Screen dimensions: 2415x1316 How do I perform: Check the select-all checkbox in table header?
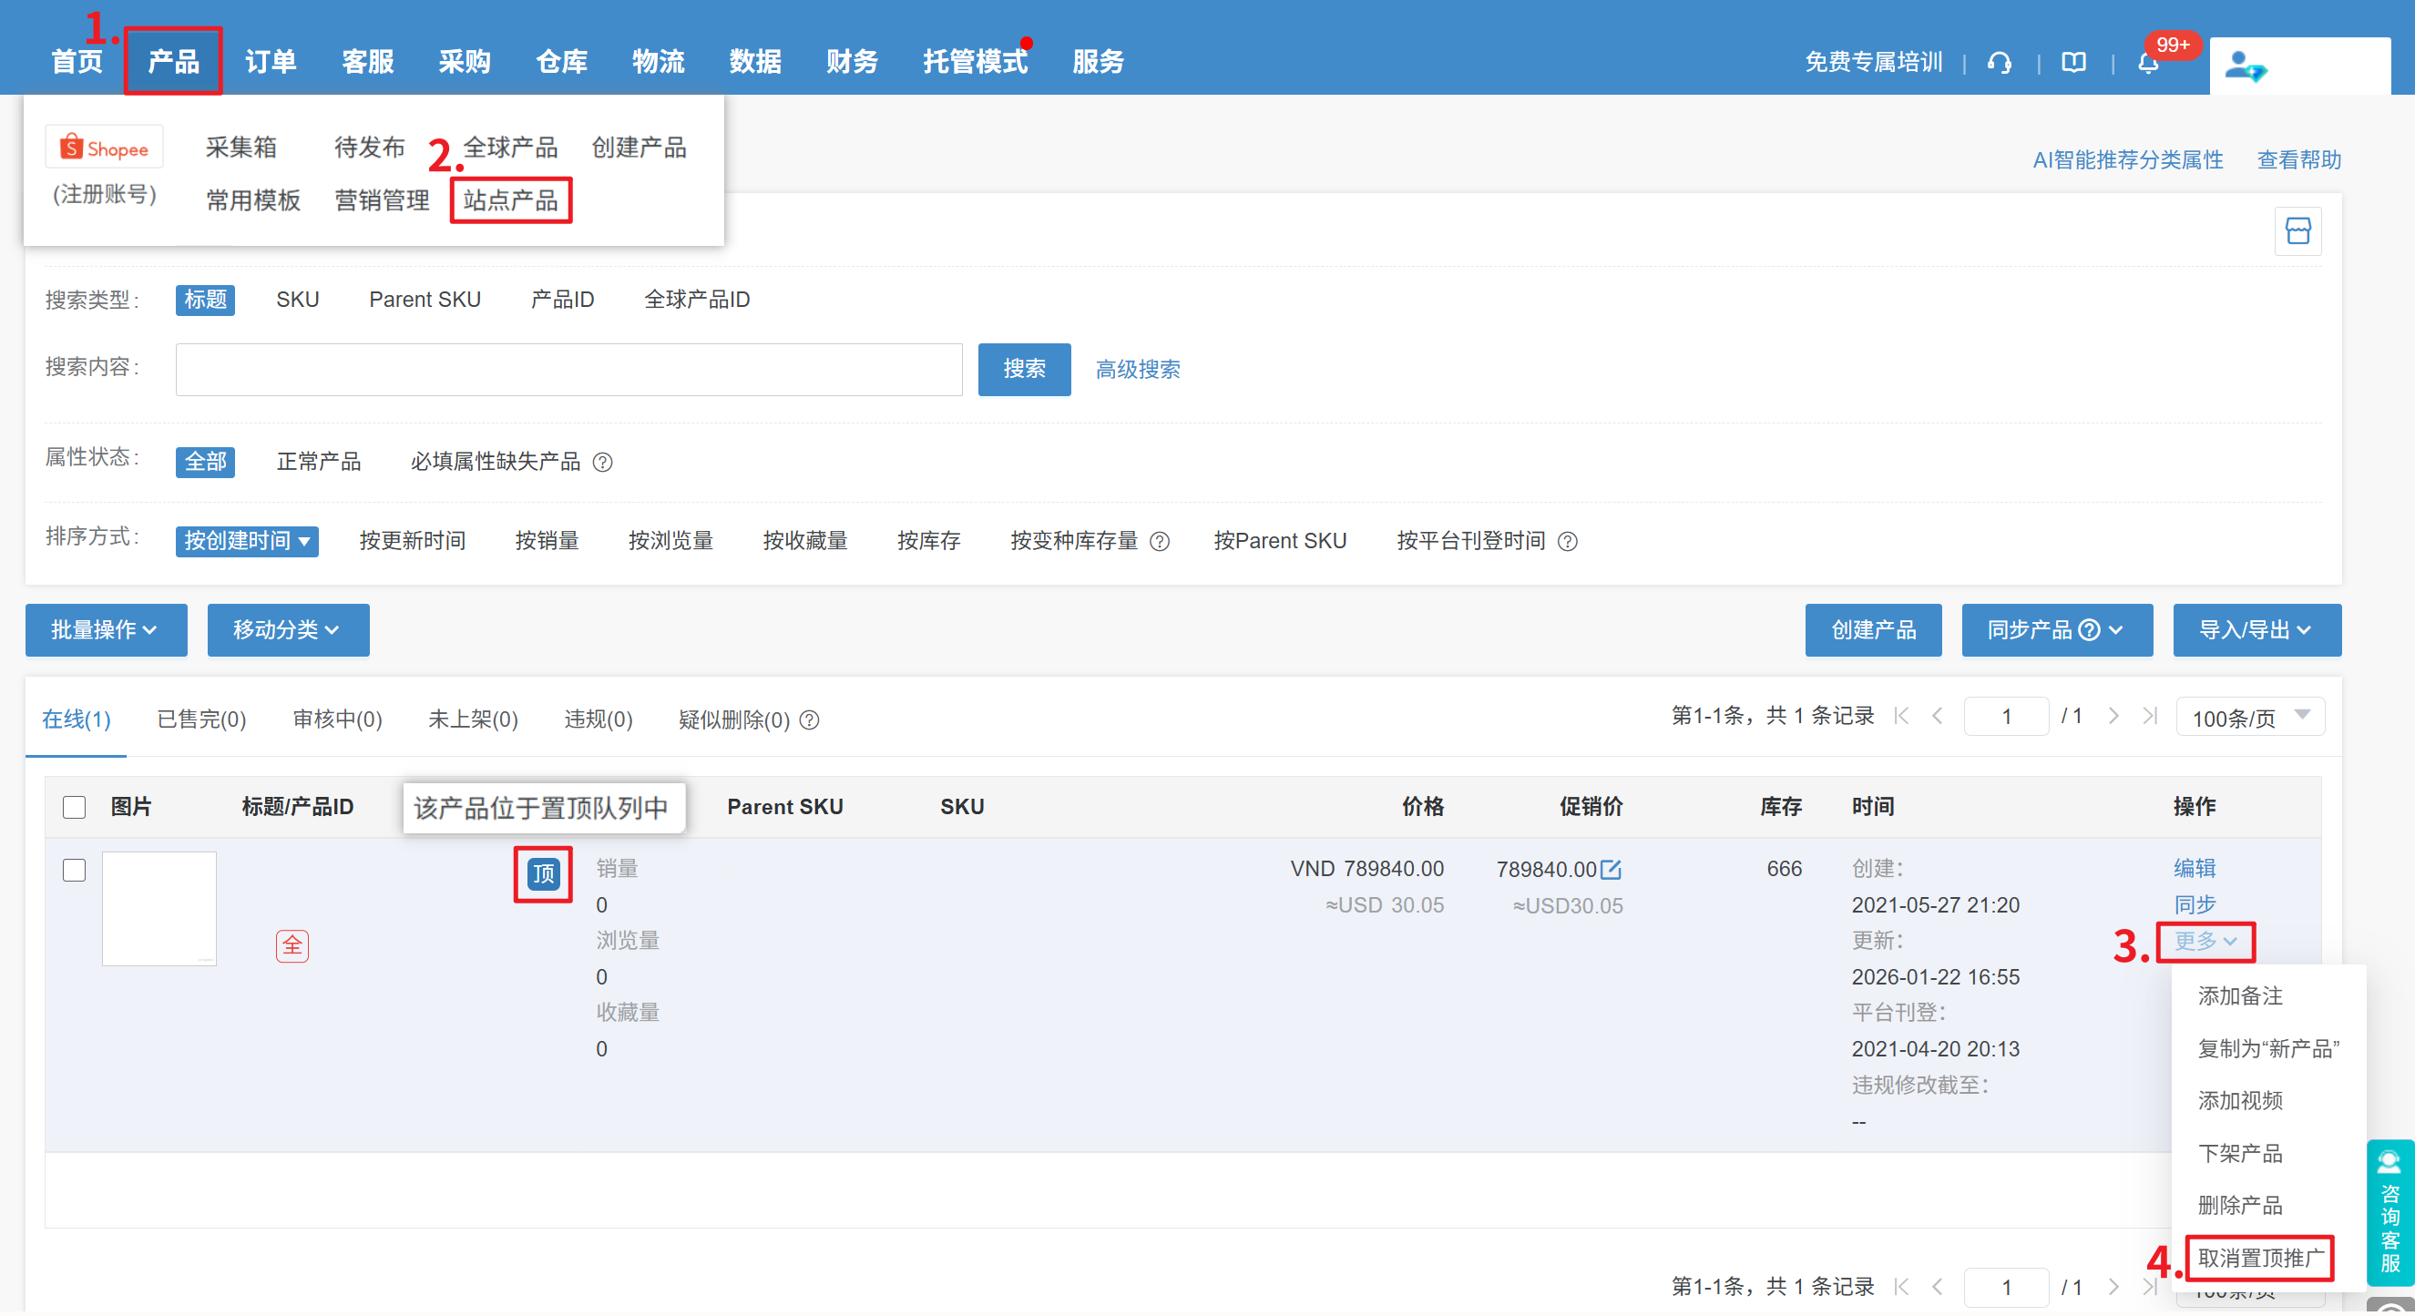coord(74,807)
